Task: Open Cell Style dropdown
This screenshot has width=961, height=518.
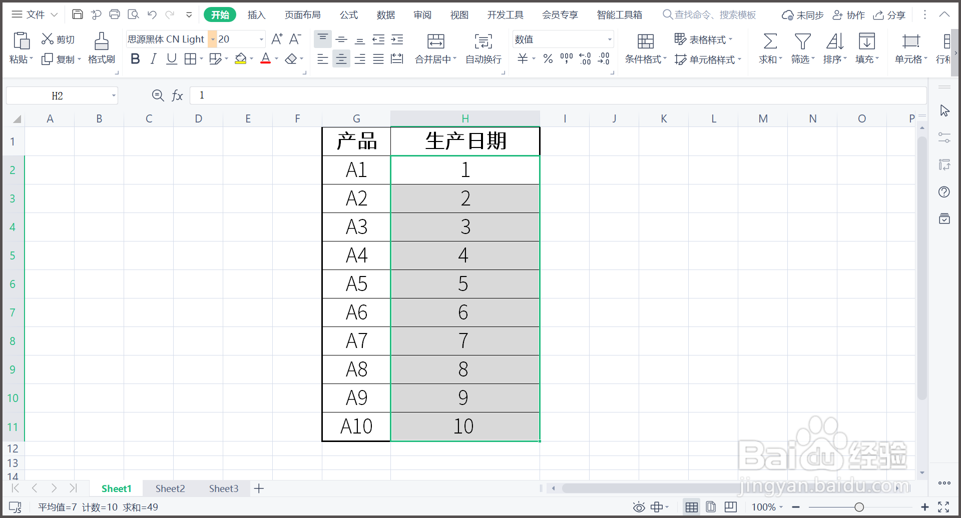Action: [x=708, y=59]
